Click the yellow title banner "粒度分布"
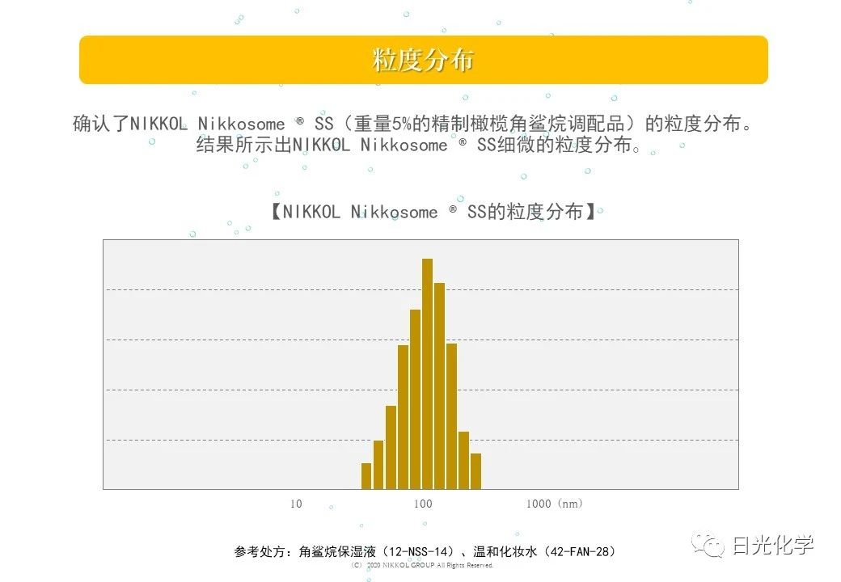841x582 pixels. [x=423, y=60]
